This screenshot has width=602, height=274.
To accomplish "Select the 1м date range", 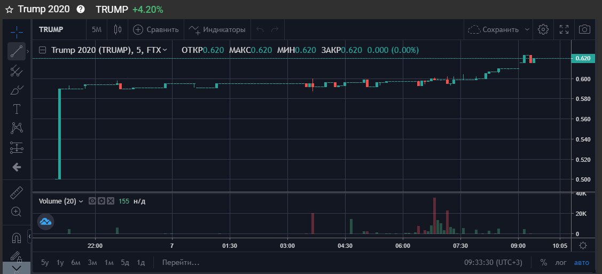I will 109,263.
